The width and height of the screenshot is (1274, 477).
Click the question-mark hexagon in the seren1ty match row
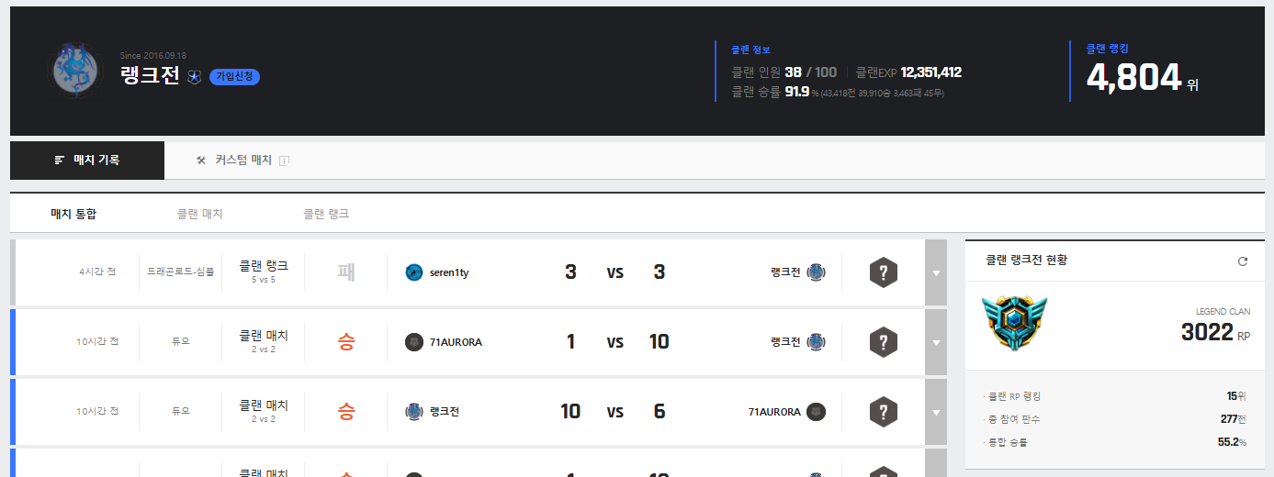click(x=883, y=272)
